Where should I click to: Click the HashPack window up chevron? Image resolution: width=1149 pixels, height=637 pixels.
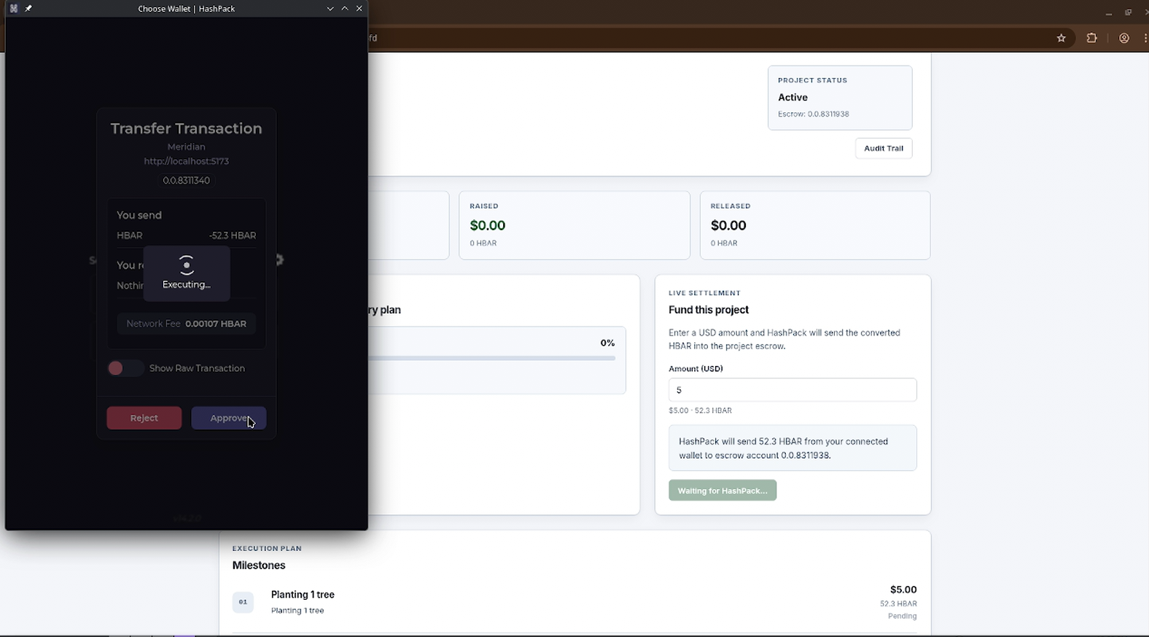coord(345,9)
